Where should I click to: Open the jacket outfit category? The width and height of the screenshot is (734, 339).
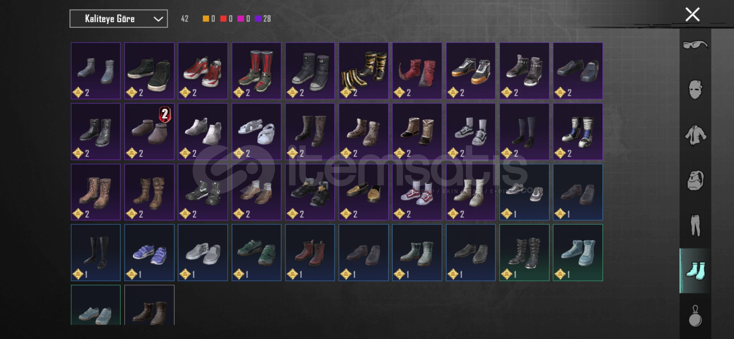695,135
